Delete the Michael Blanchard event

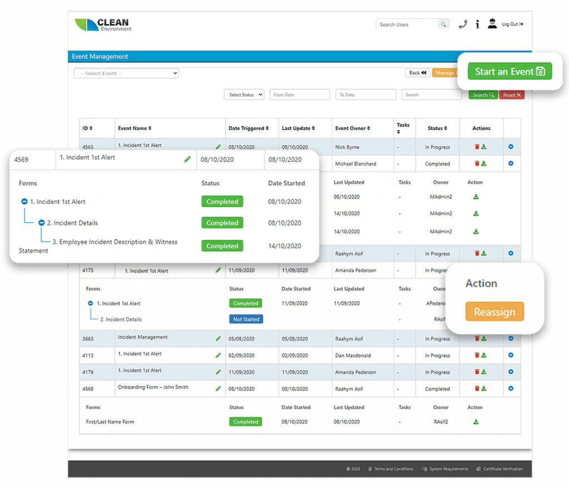[x=477, y=163]
